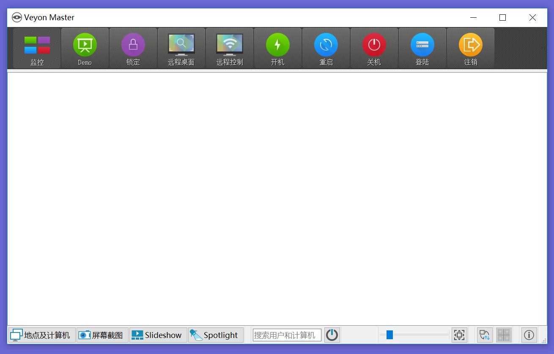Lock student screens via the 锁定 icon
This screenshot has height=354, width=554.
[133, 48]
